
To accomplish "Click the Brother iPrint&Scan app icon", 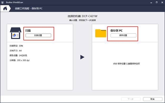I will click(2, 2).
